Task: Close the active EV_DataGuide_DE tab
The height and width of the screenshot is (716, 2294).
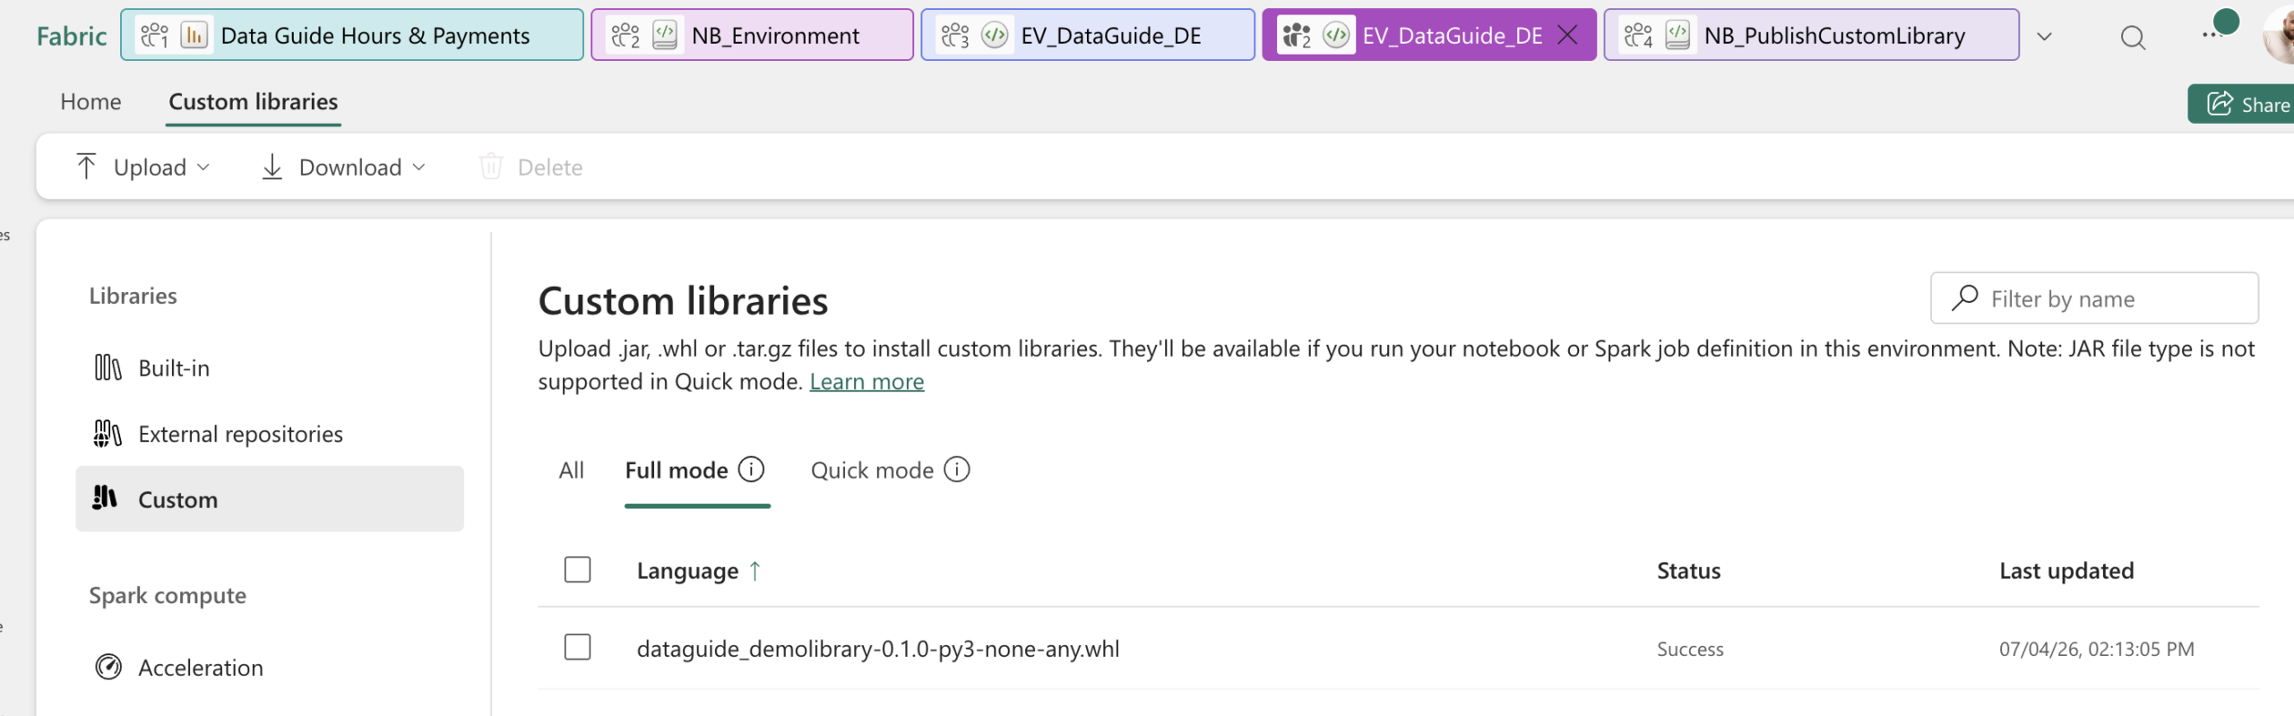Action: click(x=1567, y=35)
